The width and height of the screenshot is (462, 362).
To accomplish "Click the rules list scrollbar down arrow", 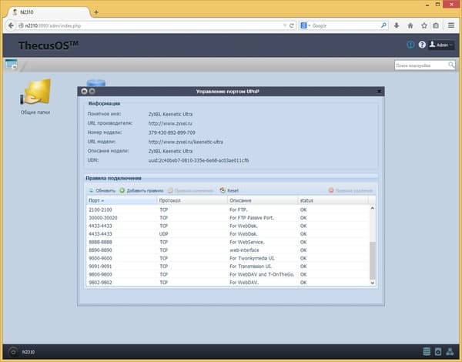I will pyautogui.click(x=373, y=283).
